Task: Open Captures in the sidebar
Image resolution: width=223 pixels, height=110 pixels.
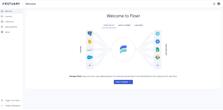Action: pos(11,16)
